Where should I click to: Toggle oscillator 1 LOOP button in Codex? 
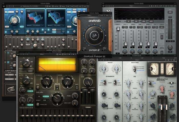coord(22,27)
